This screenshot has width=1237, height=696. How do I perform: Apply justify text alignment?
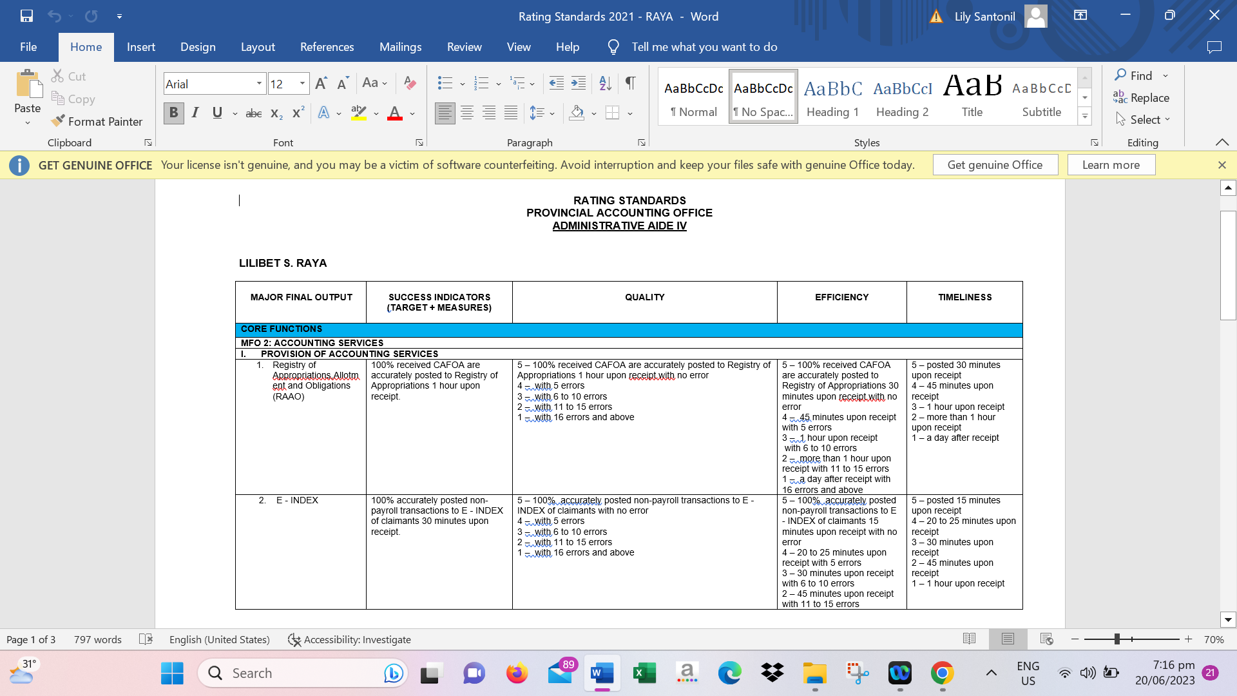tap(511, 113)
